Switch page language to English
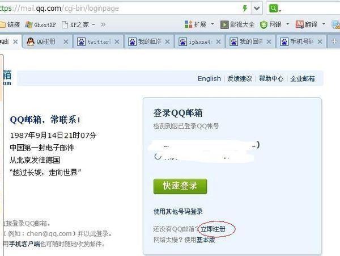 point(209,78)
